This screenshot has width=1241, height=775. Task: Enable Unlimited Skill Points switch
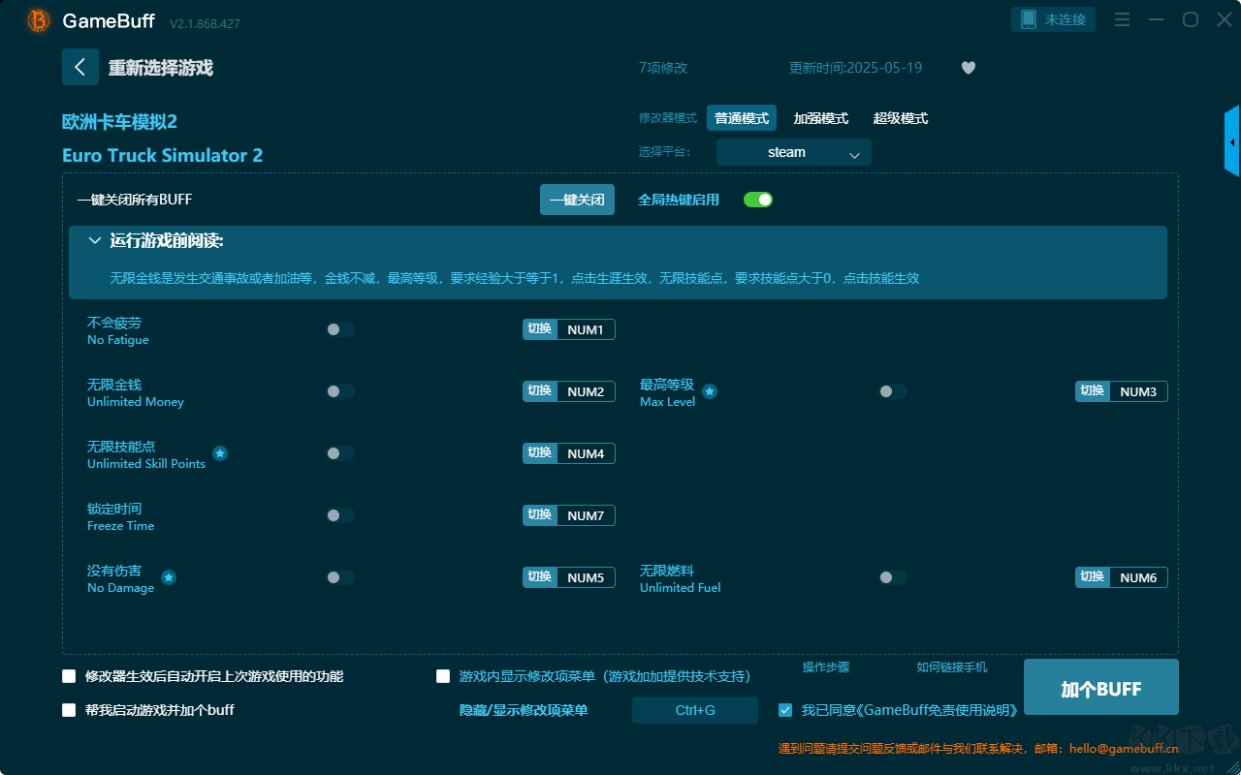point(340,453)
